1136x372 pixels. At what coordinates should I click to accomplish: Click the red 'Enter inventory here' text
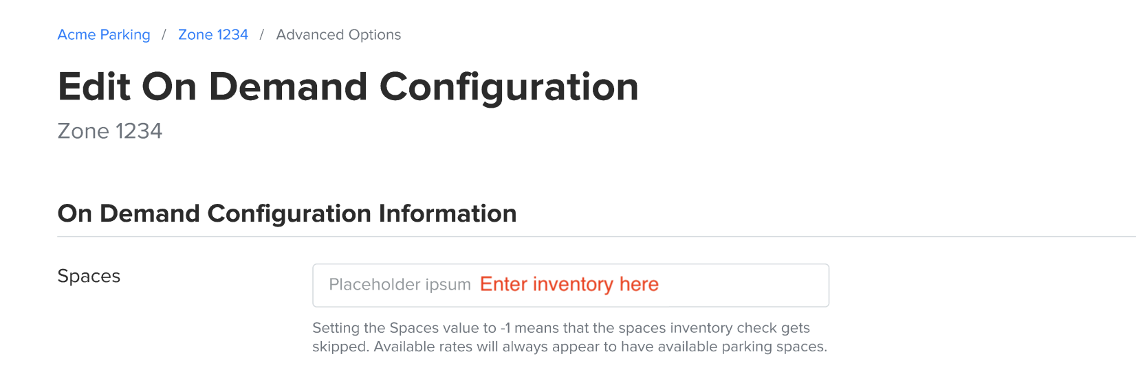[x=569, y=284]
